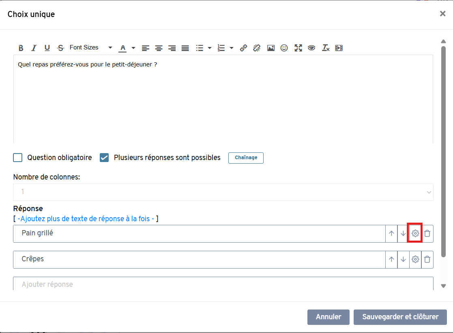Uncheck Plusieurs réponses sont possibles
The height and width of the screenshot is (333, 453).
[x=104, y=158]
